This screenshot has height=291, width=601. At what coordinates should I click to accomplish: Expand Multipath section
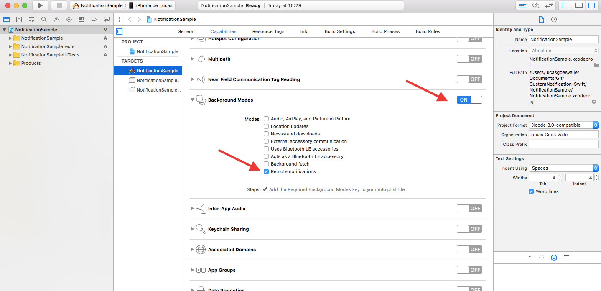click(193, 59)
